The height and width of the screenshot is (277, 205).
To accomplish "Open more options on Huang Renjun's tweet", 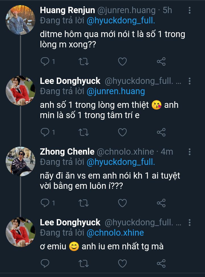I will pos(190,11).
